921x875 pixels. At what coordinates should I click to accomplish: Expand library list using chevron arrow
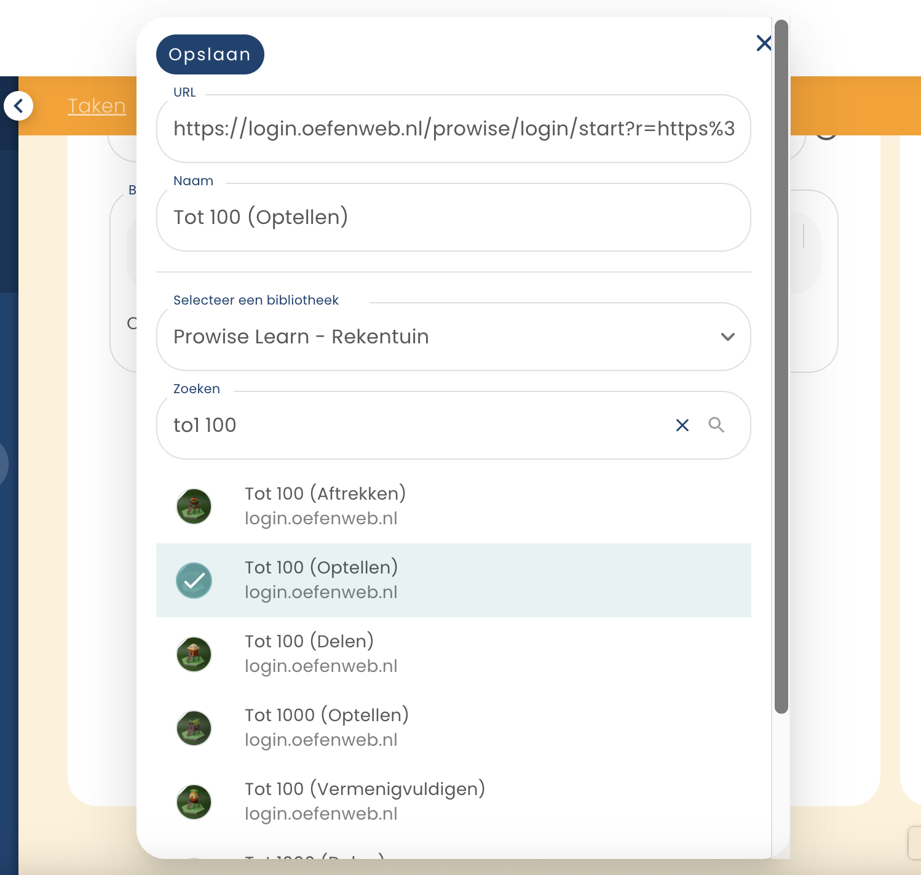(x=727, y=337)
